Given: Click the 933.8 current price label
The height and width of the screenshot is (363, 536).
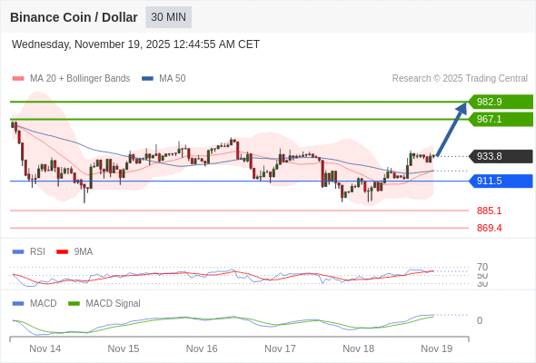Looking at the screenshot, I should (501, 156).
